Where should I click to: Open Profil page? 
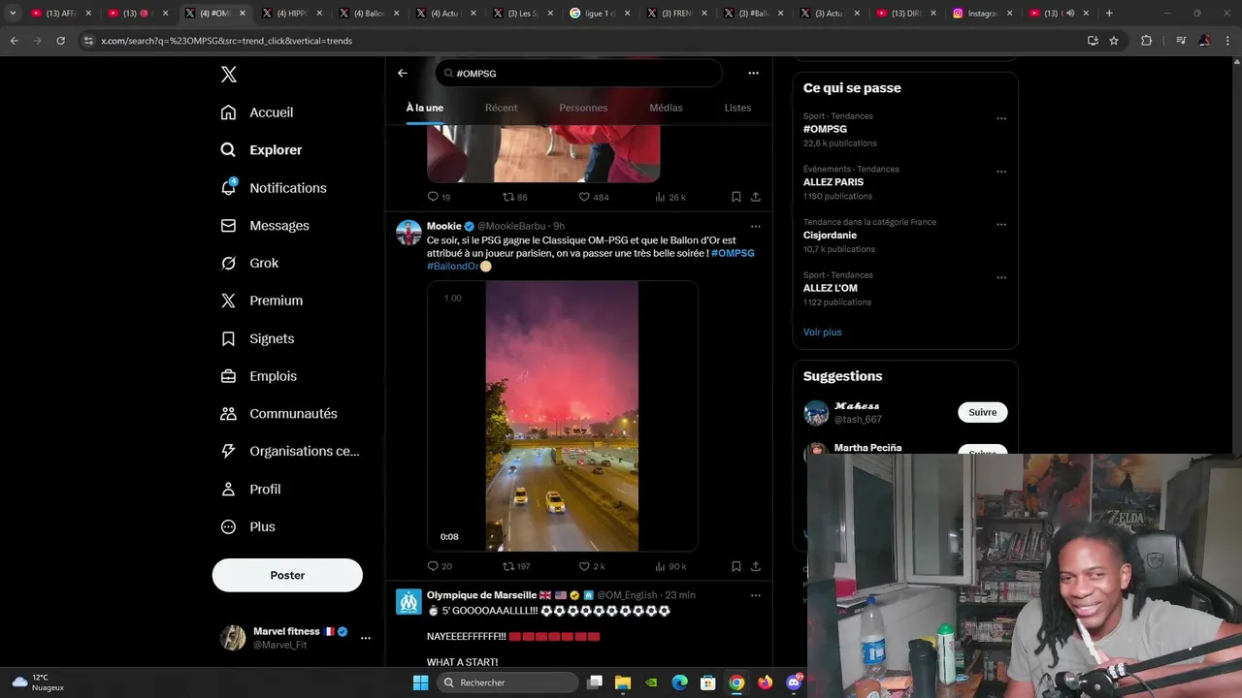coord(250,490)
